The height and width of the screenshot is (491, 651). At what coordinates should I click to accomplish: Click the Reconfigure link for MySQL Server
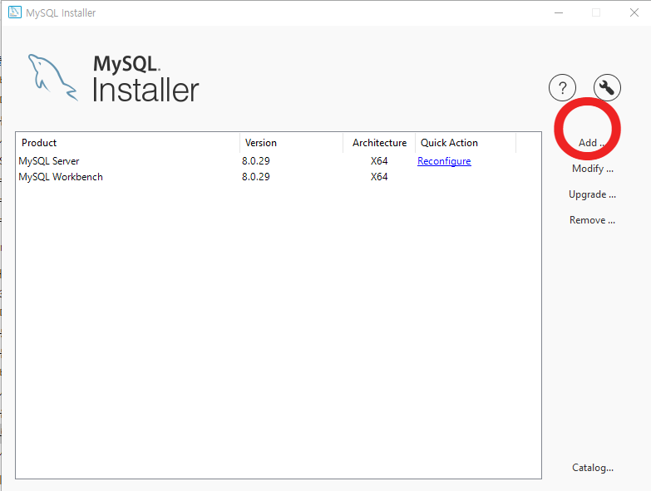point(444,161)
